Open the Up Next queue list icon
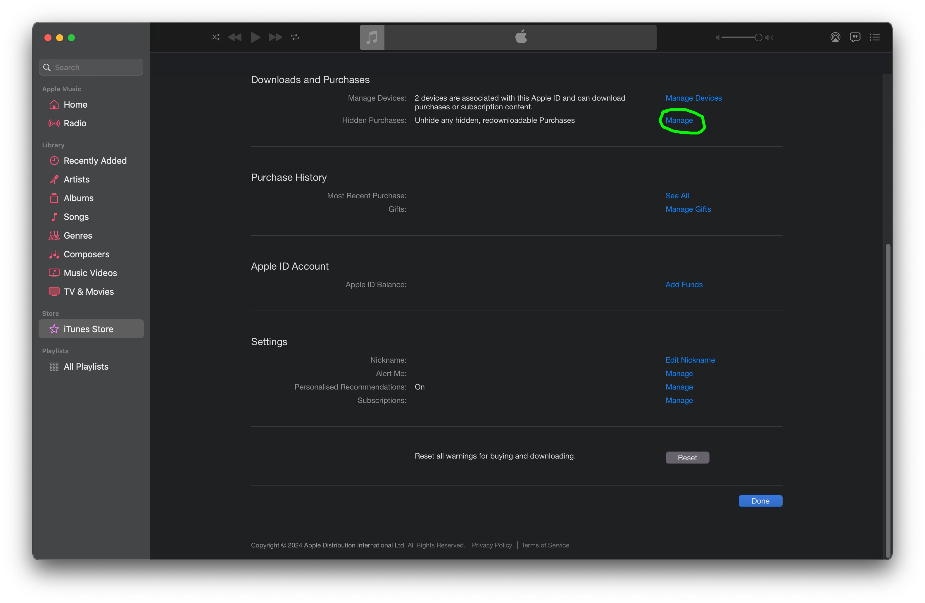The image size is (925, 603). pos(874,37)
